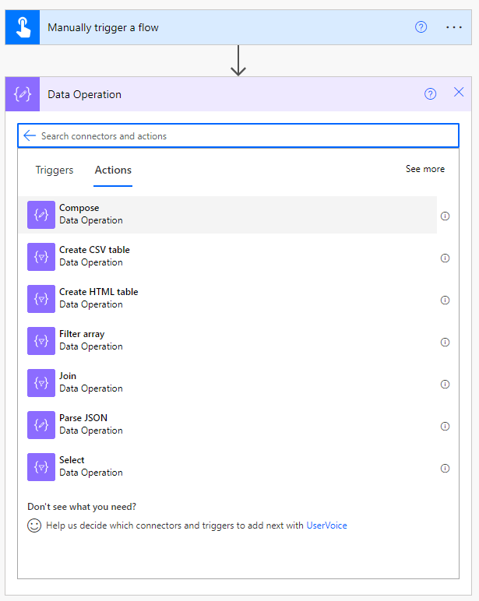The width and height of the screenshot is (479, 601).
Task: Click the Compose action icon
Action: [41, 215]
